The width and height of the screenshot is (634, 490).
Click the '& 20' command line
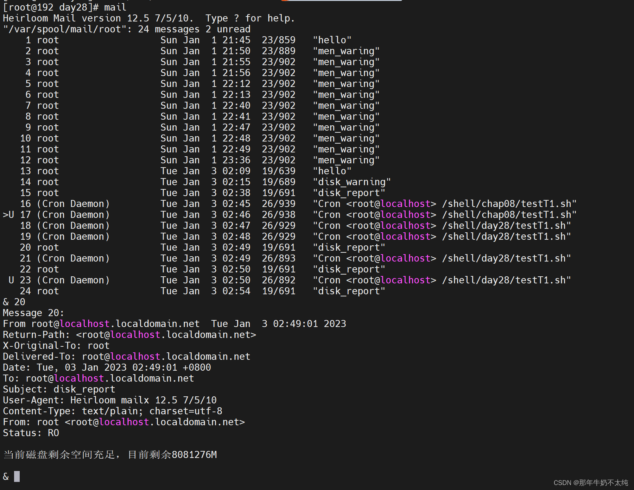point(14,302)
